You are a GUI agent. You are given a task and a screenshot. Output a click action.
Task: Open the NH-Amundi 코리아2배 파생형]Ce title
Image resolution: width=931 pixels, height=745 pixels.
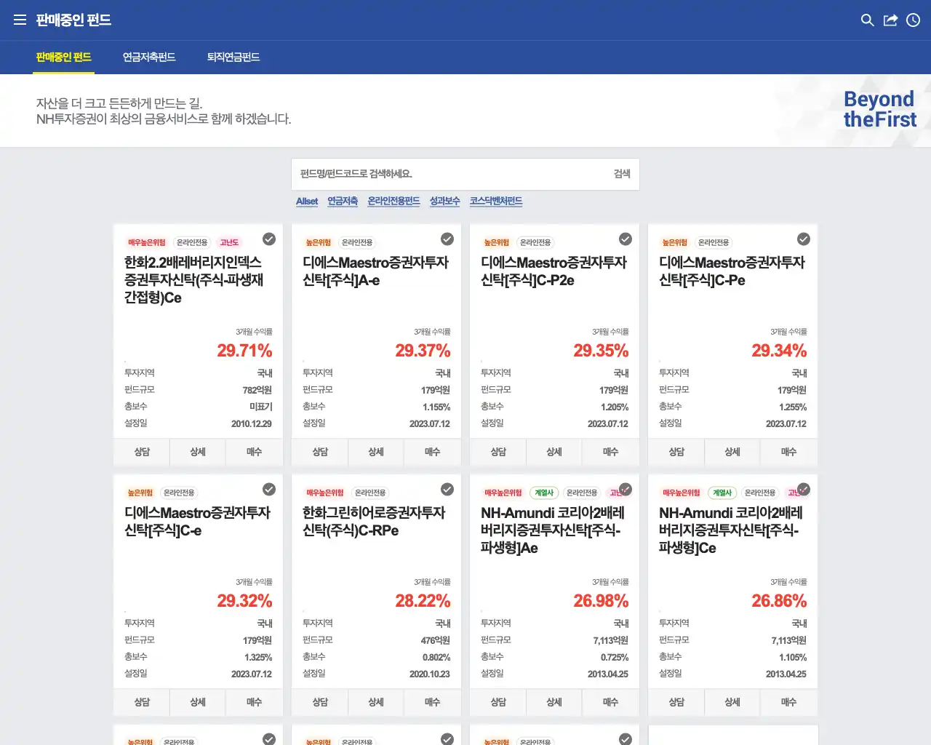731,530
